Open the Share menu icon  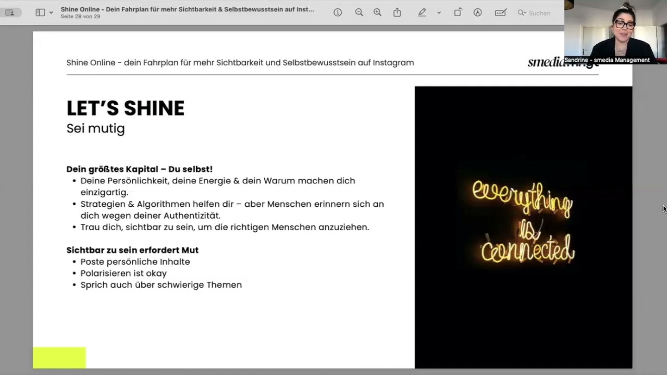397,12
